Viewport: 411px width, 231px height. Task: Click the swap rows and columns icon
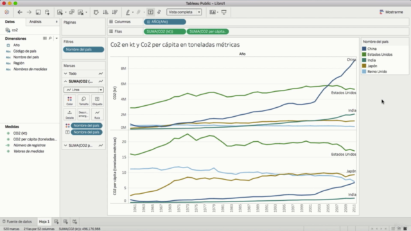pos(96,12)
